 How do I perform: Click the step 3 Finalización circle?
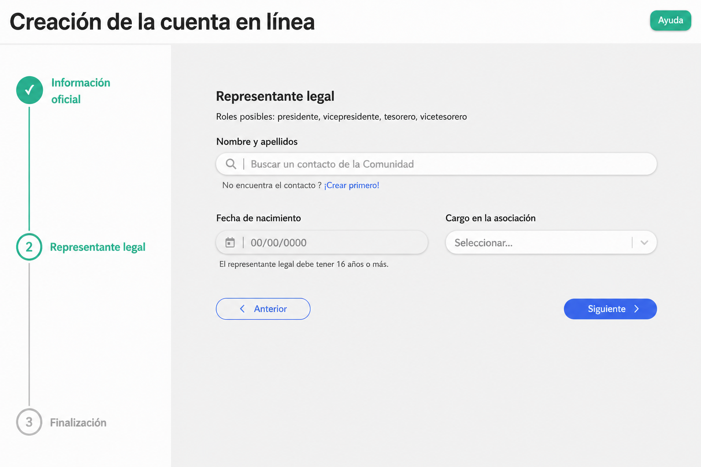tap(29, 422)
